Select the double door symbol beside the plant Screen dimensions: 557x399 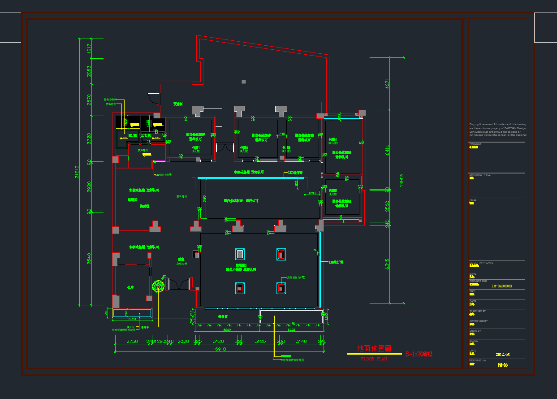click(x=179, y=284)
